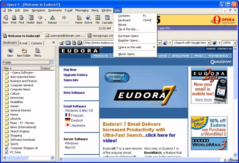The image size is (239, 163).
Task: Follow the Buy Now link
Action: pos(70,70)
